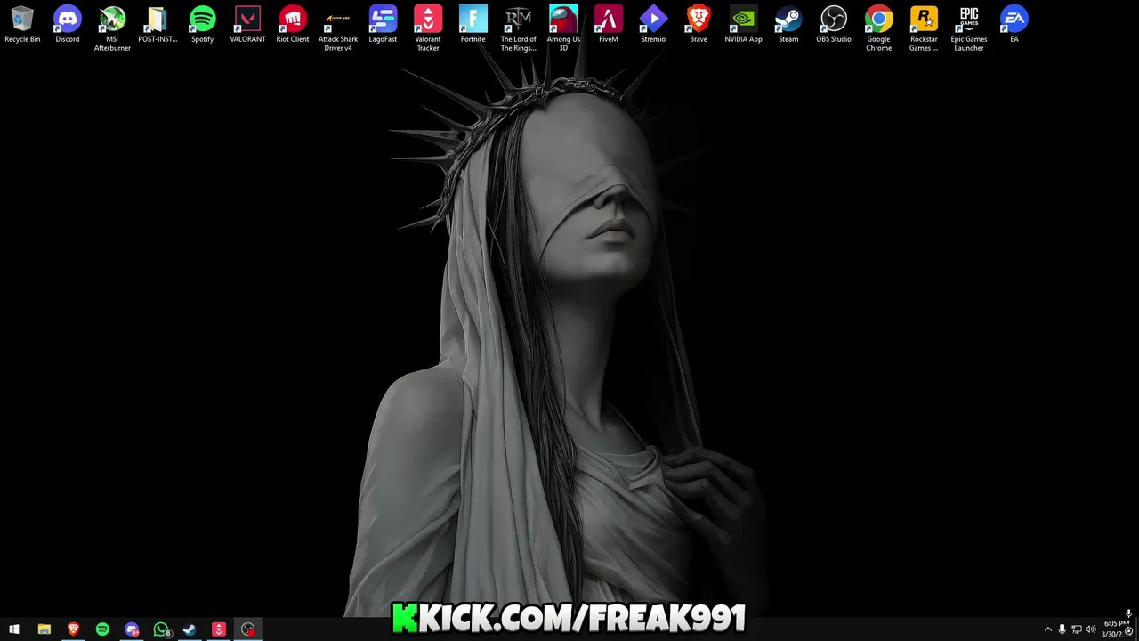The width and height of the screenshot is (1139, 641).
Task: Select the POST-INST folder on desktop
Action: [x=158, y=25]
